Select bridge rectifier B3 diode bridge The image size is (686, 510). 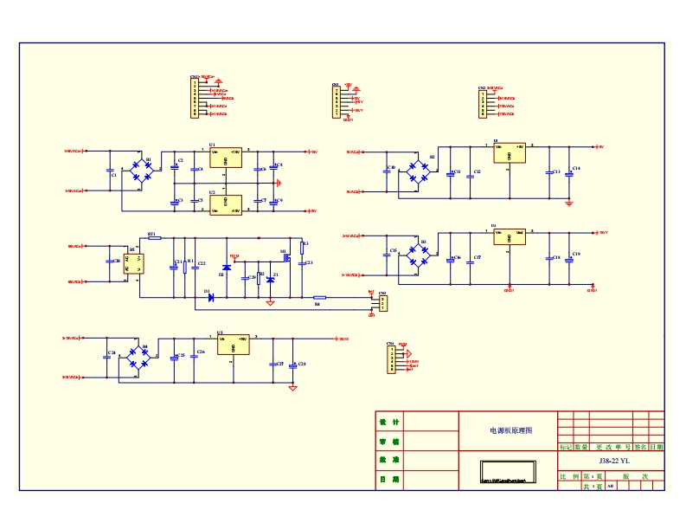(x=419, y=255)
